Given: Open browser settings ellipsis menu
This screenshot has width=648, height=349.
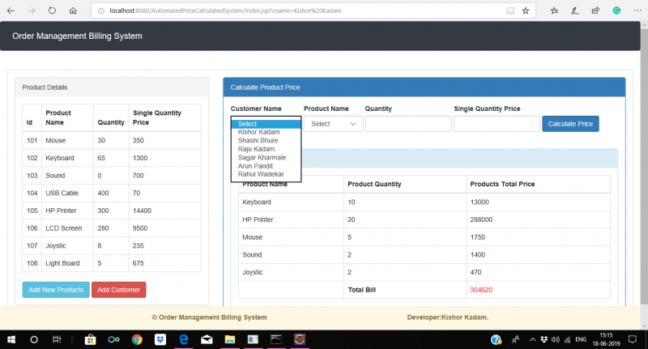Looking at the screenshot, I should [x=636, y=11].
